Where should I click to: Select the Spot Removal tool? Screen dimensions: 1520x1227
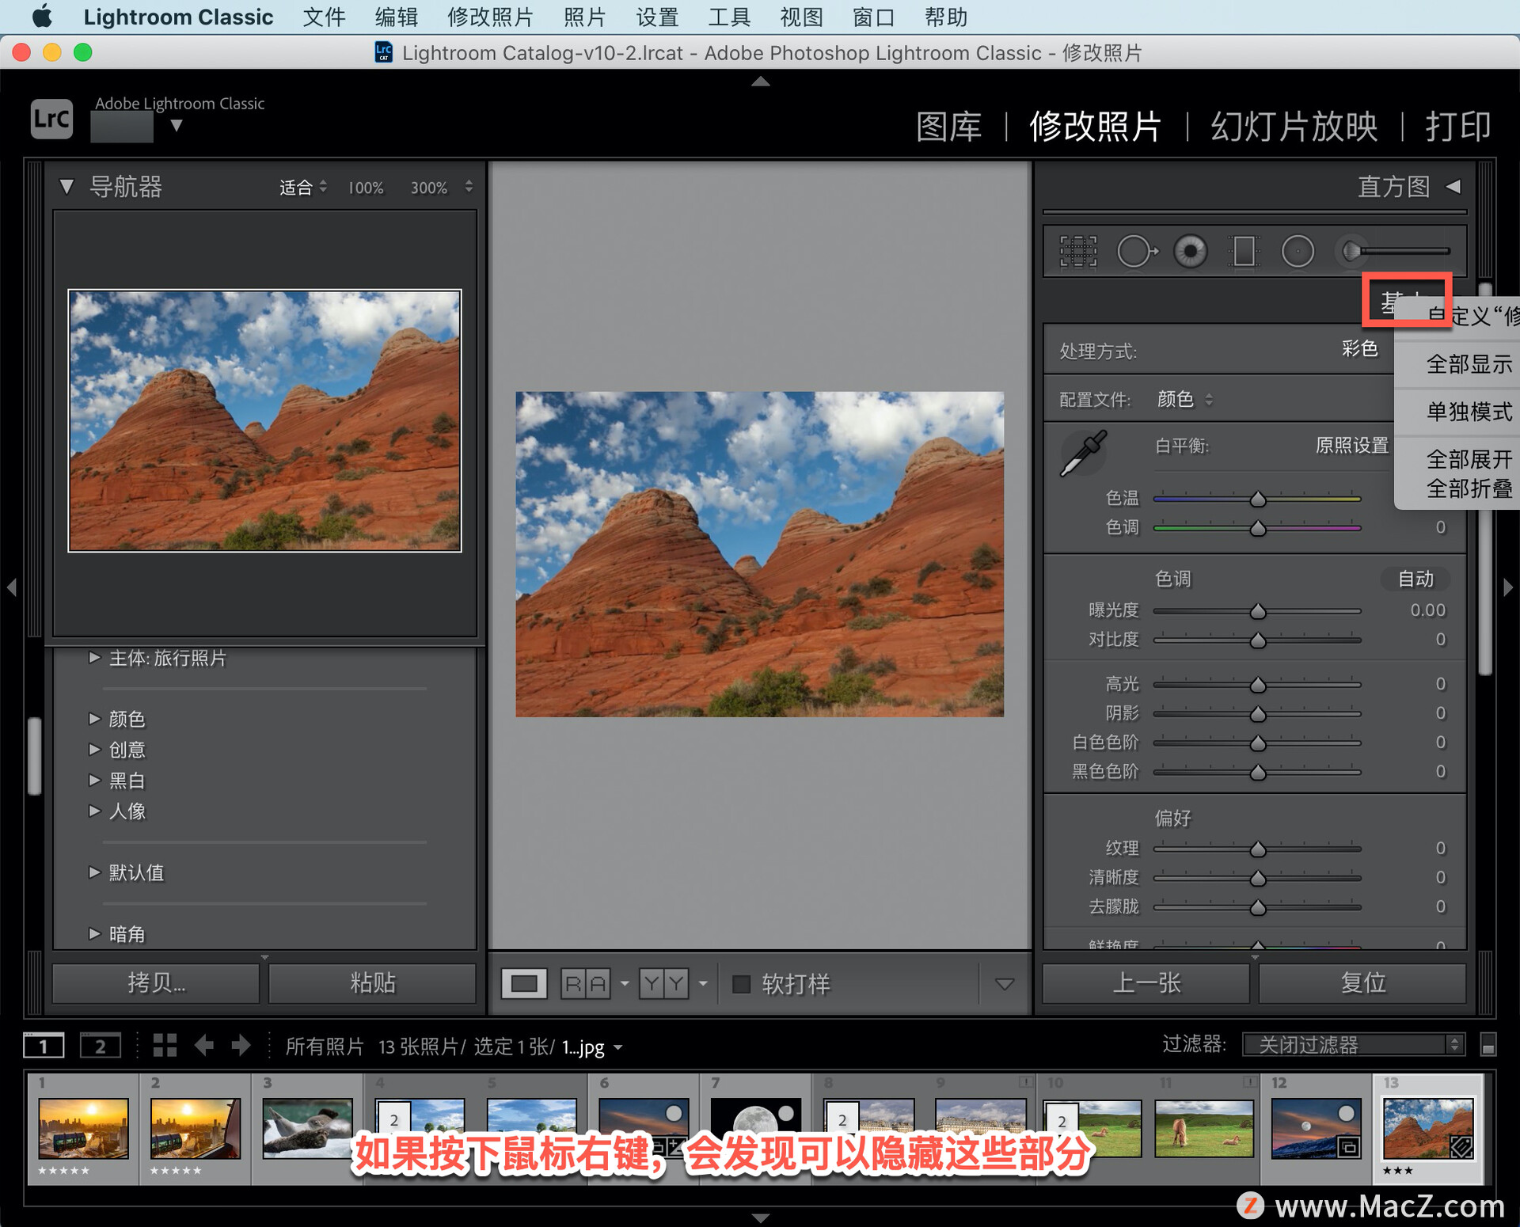click(1136, 252)
